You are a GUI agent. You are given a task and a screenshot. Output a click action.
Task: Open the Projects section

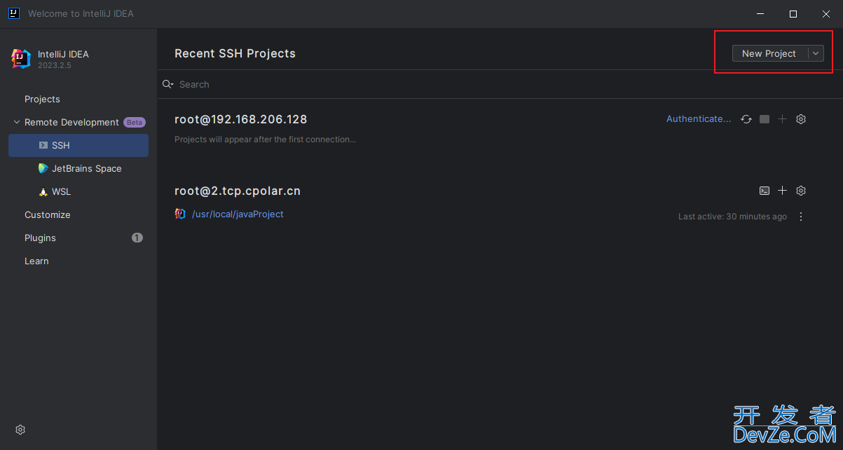(x=42, y=99)
